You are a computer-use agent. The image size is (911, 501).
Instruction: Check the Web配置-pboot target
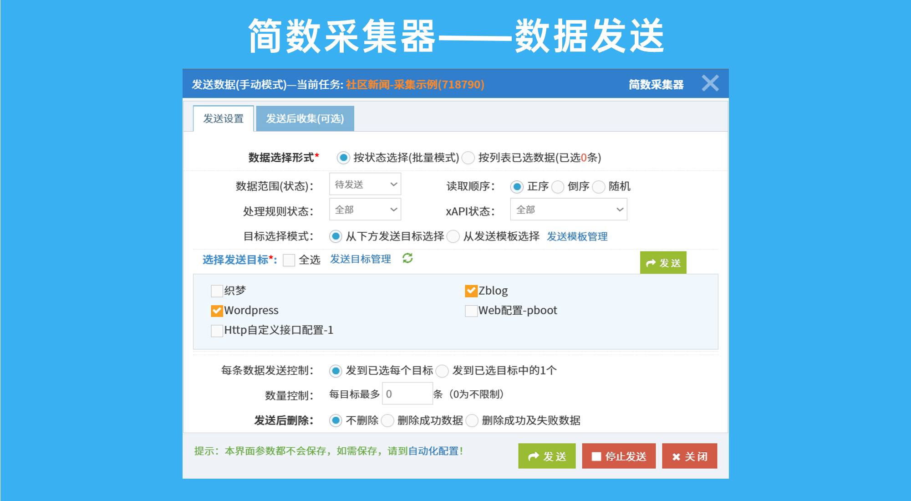[471, 311]
